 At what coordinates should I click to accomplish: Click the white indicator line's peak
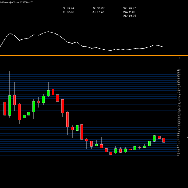(48, 32)
